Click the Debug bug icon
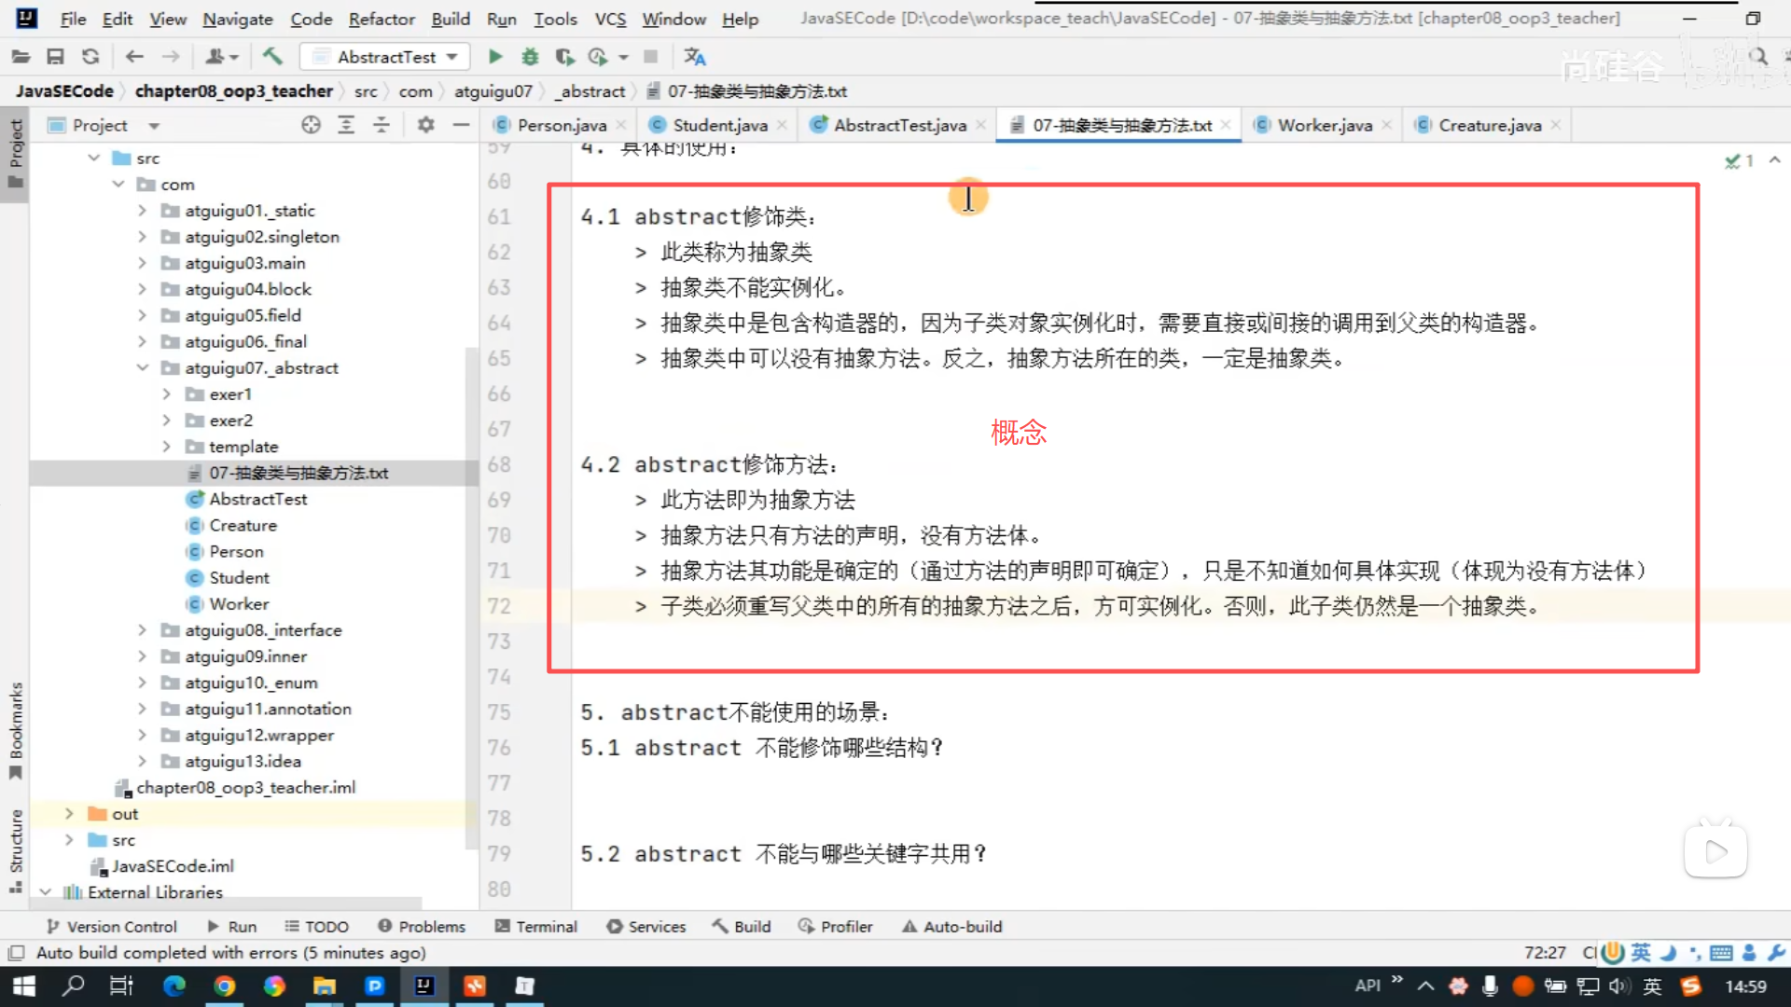This screenshot has width=1791, height=1007. pyautogui.click(x=530, y=57)
